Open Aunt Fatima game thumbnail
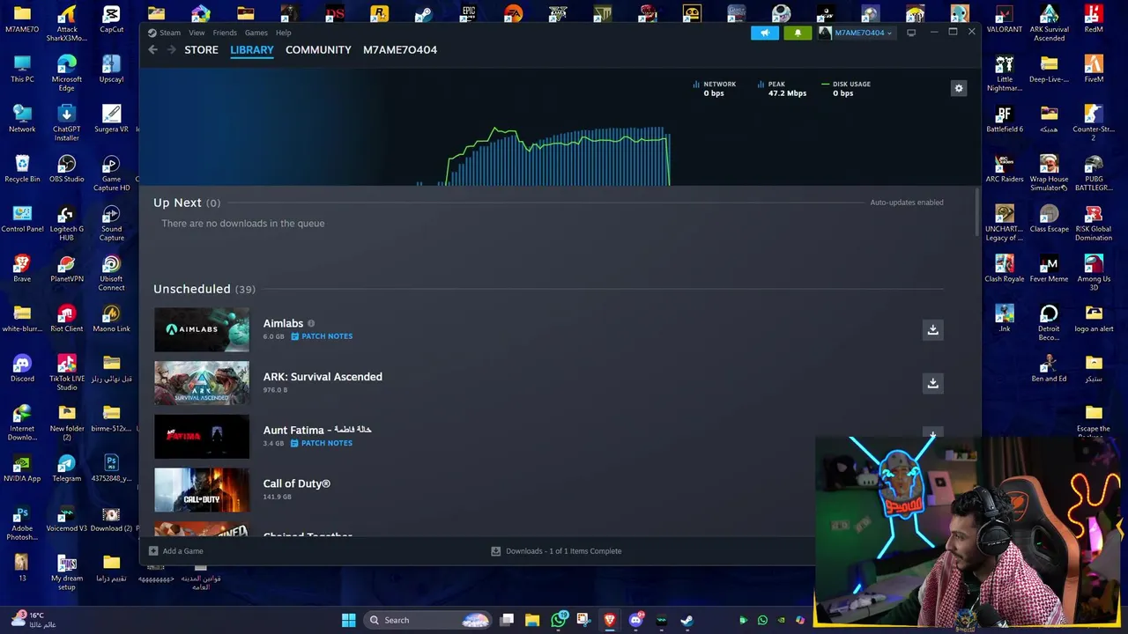 pyautogui.click(x=202, y=437)
